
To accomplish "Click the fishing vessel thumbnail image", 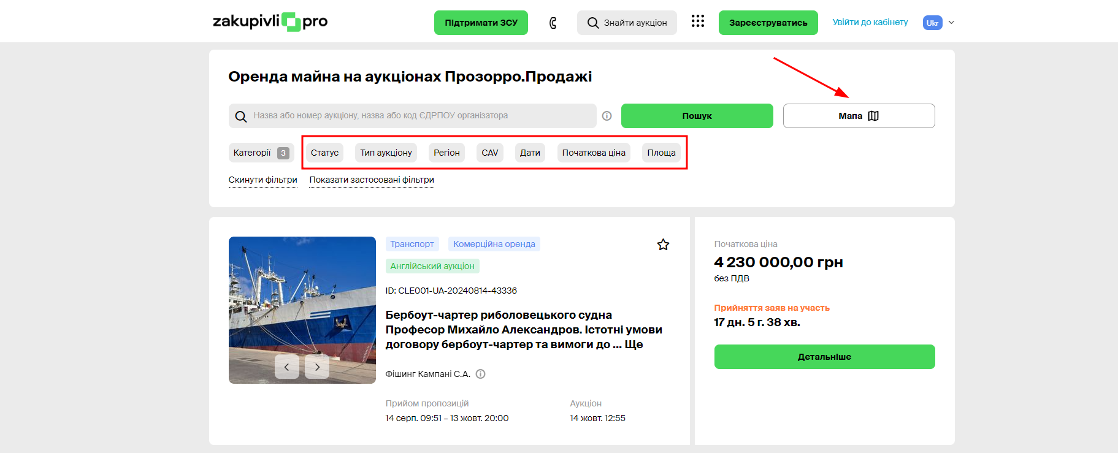I will [x=302, y=294].
